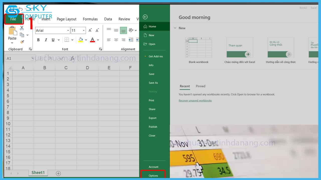Click the Copy icon in Clipboard group
321x180 pixels.
coord(22,35)
